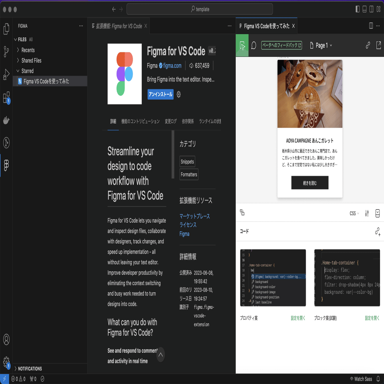Open the CSS language dropdown
This screenshot has height=384, width=384.
coord(354,213)
